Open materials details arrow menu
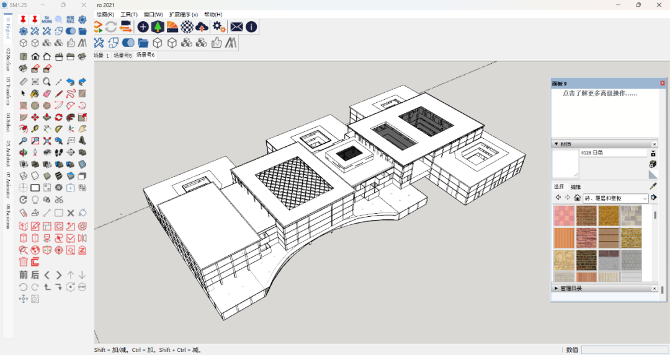 (653, 198)
